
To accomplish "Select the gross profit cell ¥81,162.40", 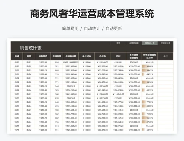I will 118,118.
